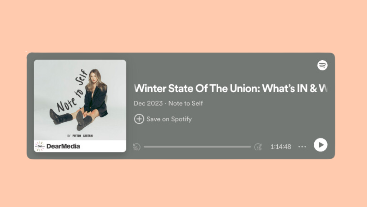Click the DearMedia logo banner
Screen dimensions: 367x207
pyautogui.click(x=80, y=146)
